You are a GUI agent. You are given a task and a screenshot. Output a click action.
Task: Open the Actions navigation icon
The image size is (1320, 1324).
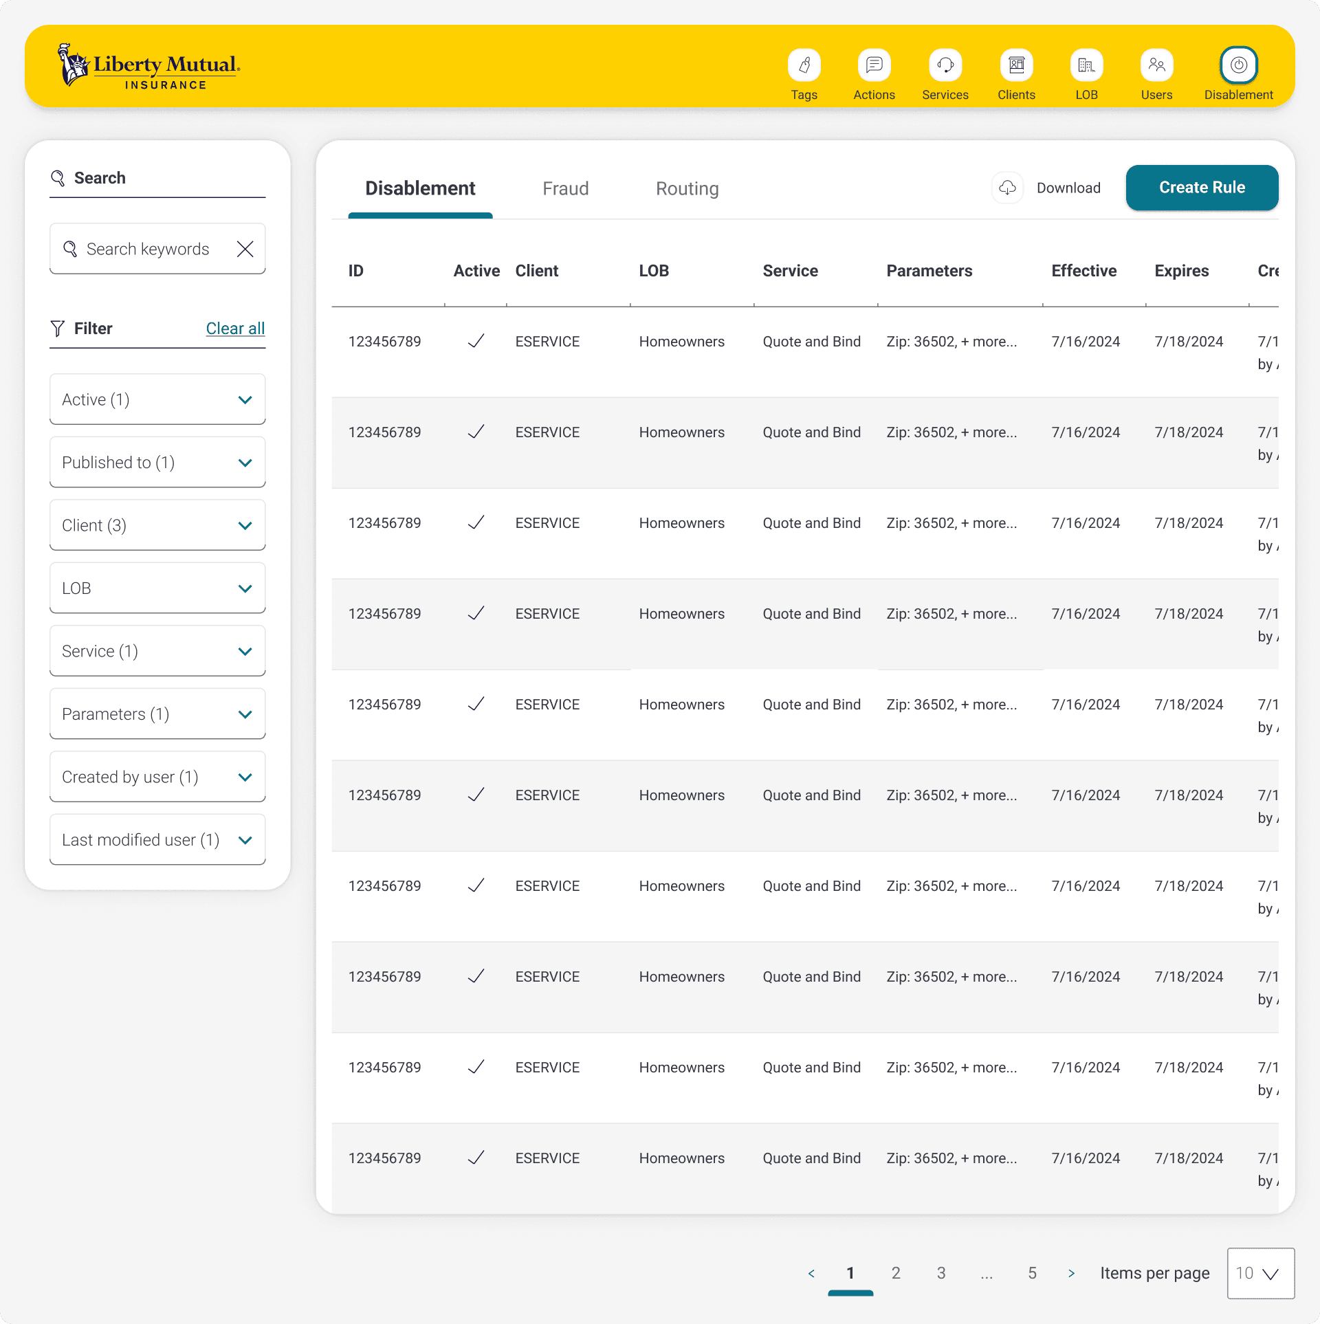(874, 65)
